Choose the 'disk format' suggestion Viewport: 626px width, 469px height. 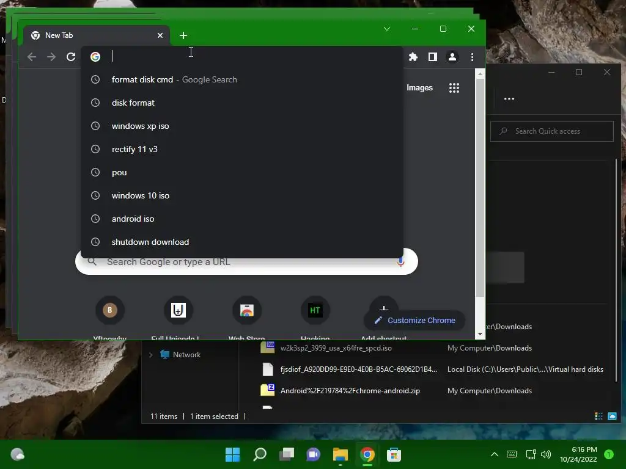pos(241,103)
